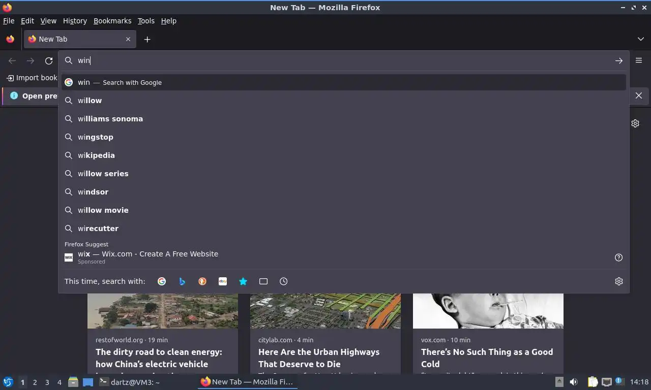Search with Google one-off icon

coord(162,281)
